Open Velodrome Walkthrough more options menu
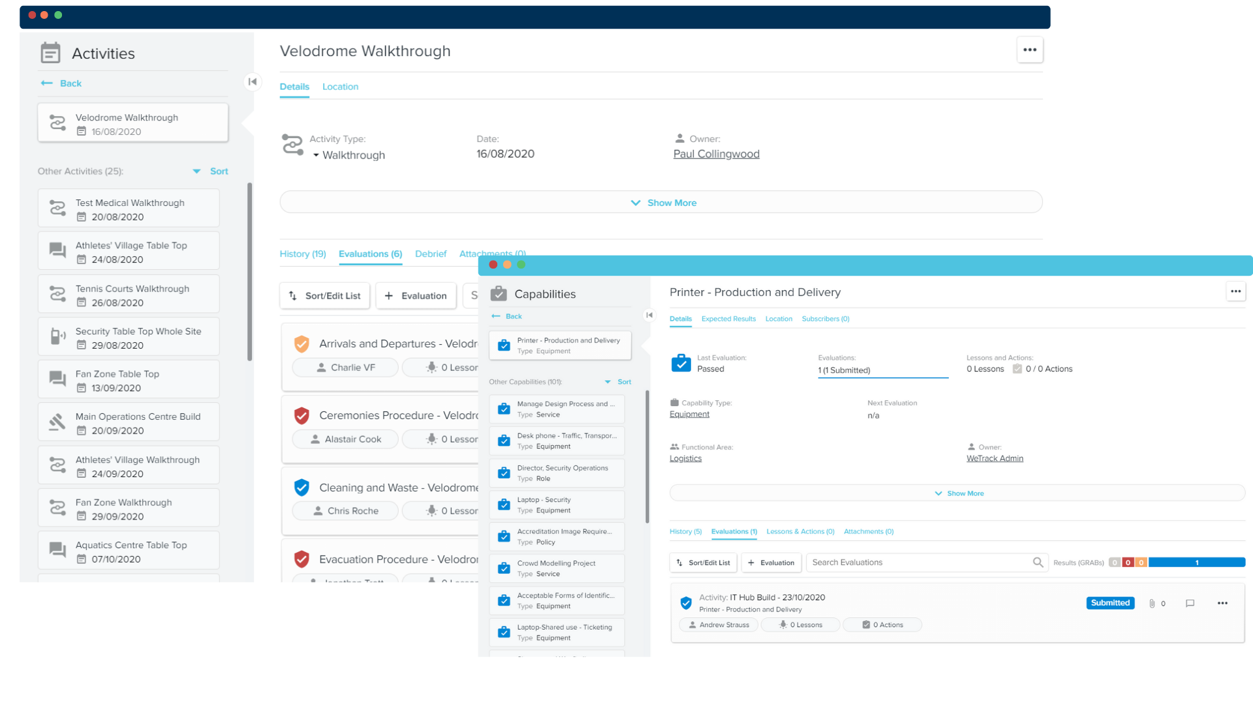Image resolution: width=1253 pixels, height=704 pixels. point(1029,50)
